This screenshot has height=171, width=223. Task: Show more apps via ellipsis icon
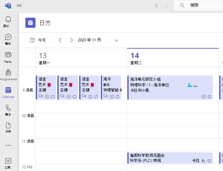[x=8, y=145]
